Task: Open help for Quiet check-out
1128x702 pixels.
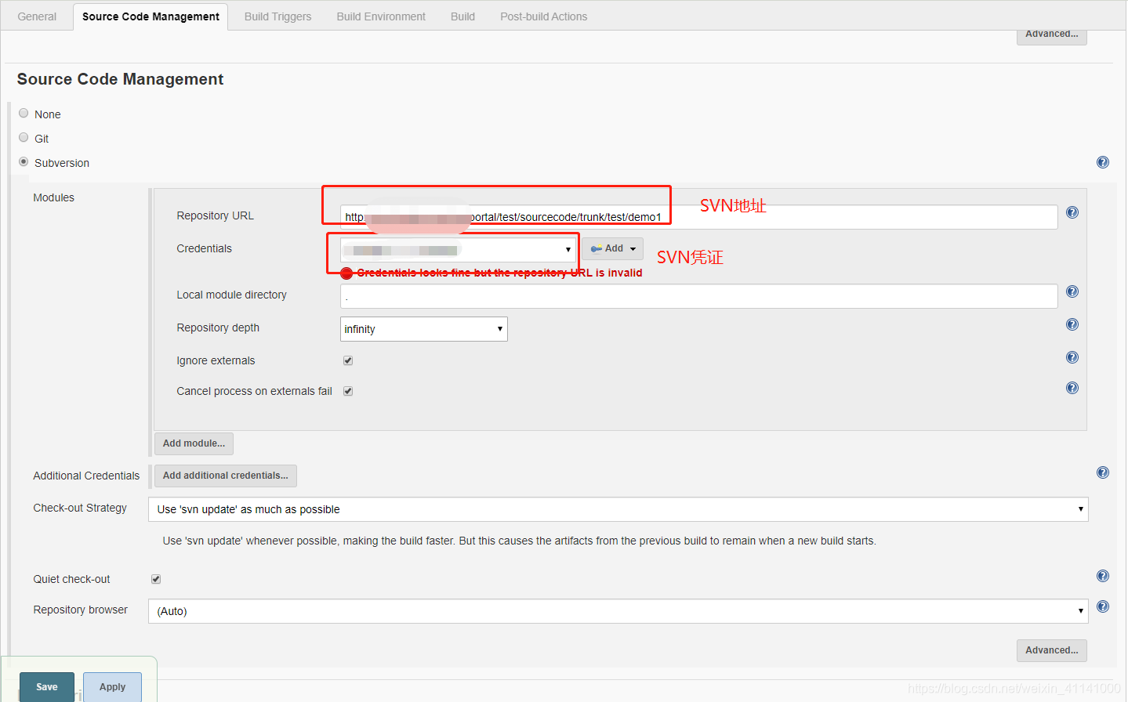Action: (1103, 576)
